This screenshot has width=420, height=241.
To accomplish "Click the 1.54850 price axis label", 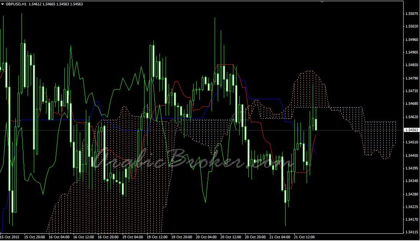I will [x=412, y=65].
